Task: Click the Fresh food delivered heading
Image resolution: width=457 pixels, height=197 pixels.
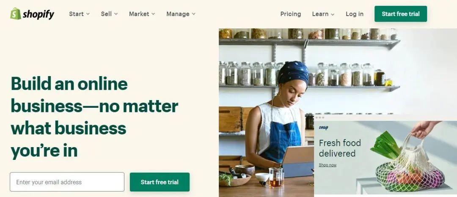Action: click(x=340, y=148)
